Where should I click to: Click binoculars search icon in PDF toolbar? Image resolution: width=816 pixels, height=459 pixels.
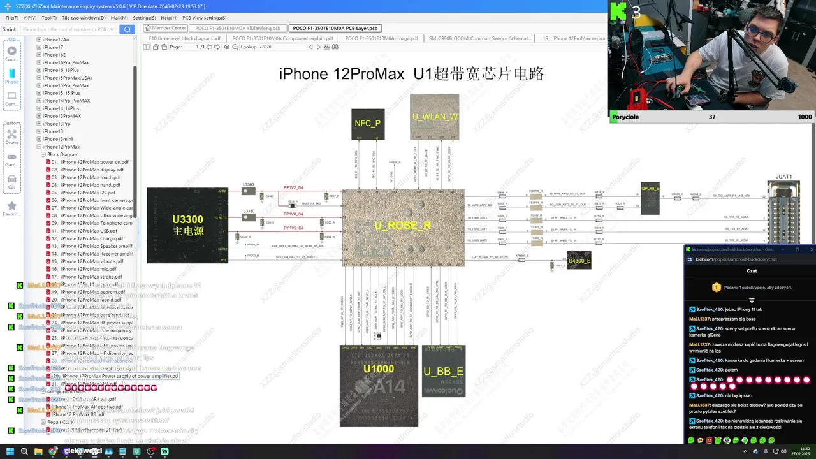pyautogui.click(x=334, y=47)
